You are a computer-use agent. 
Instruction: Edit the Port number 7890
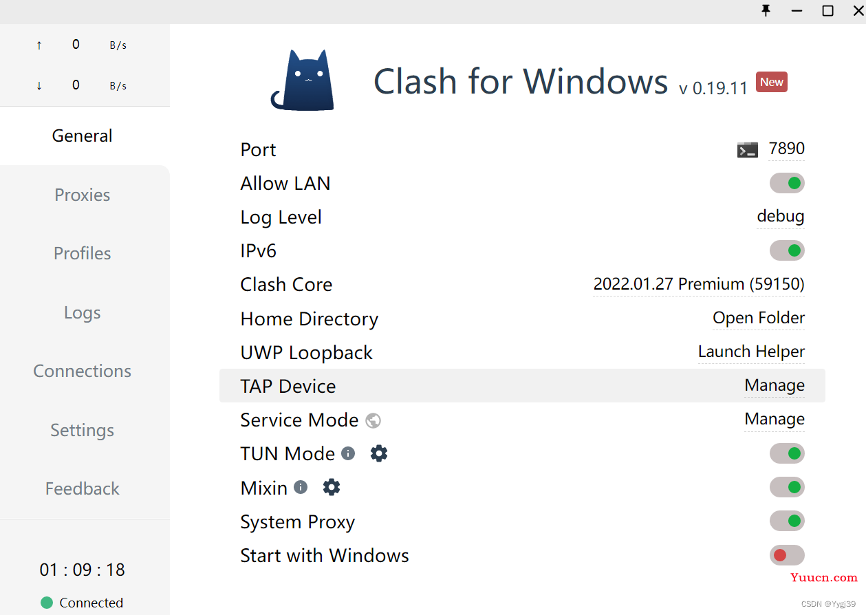coord(787,149)
